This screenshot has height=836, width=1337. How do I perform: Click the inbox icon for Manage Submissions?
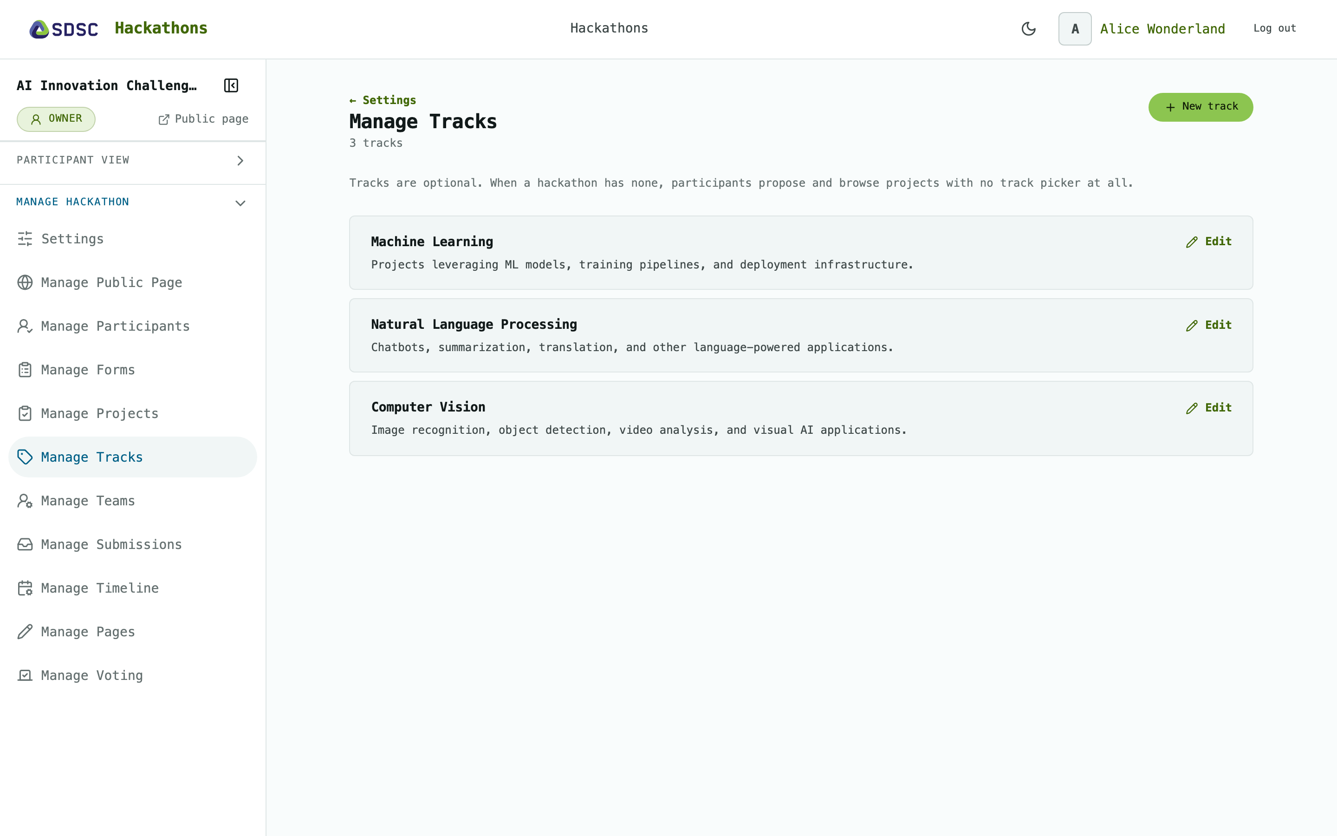[x=25, y=545]
